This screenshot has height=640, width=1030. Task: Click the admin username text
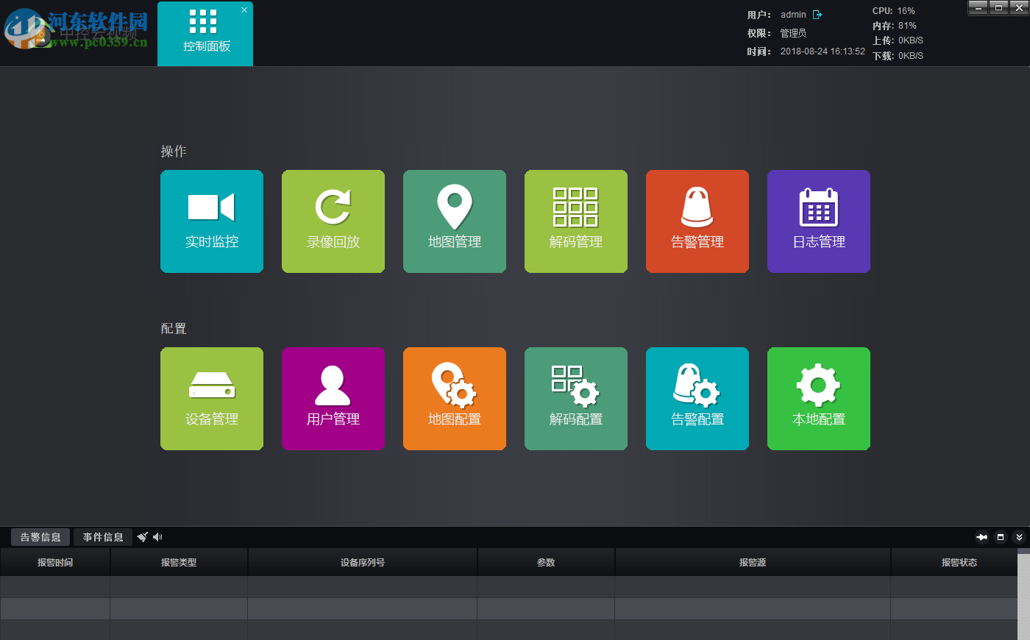[793, 15]
